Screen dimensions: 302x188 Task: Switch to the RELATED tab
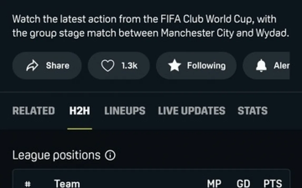click(33, 111)
